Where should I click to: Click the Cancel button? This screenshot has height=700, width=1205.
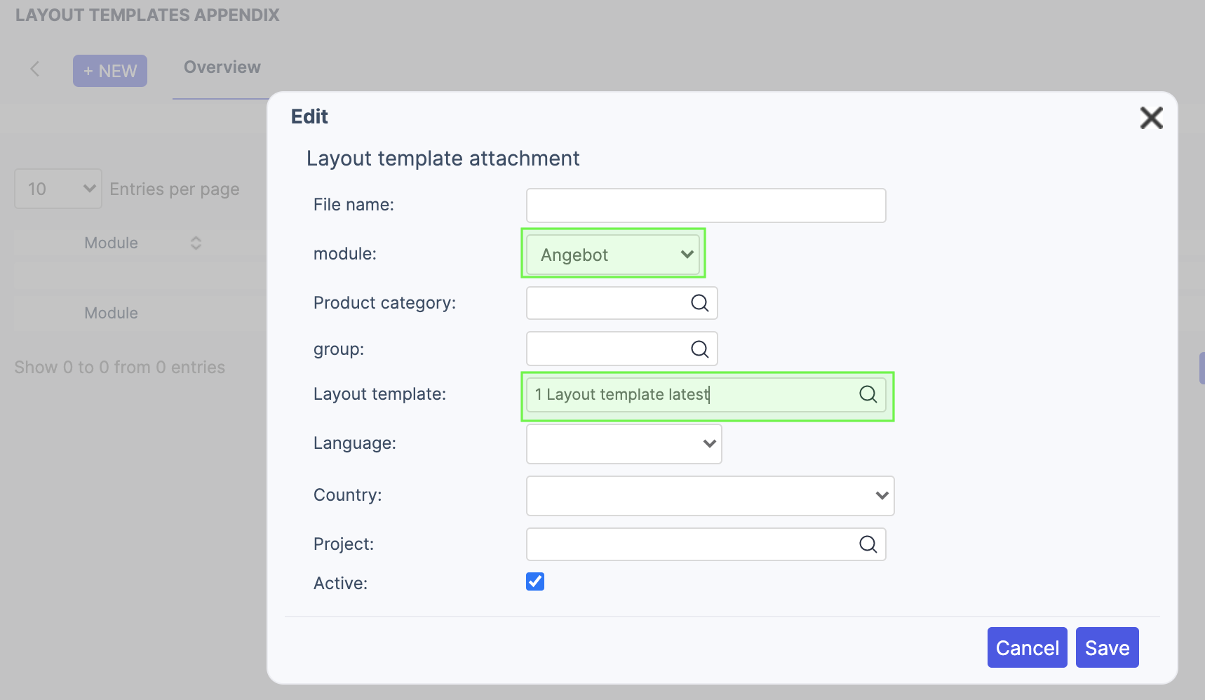(x=1027, y=647)
